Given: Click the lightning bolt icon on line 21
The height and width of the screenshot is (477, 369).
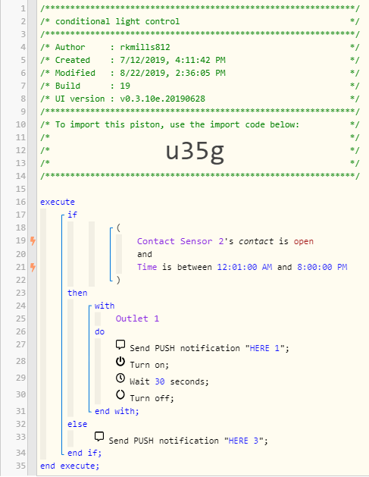Looking at the screenshot, I should pos(33,267).
